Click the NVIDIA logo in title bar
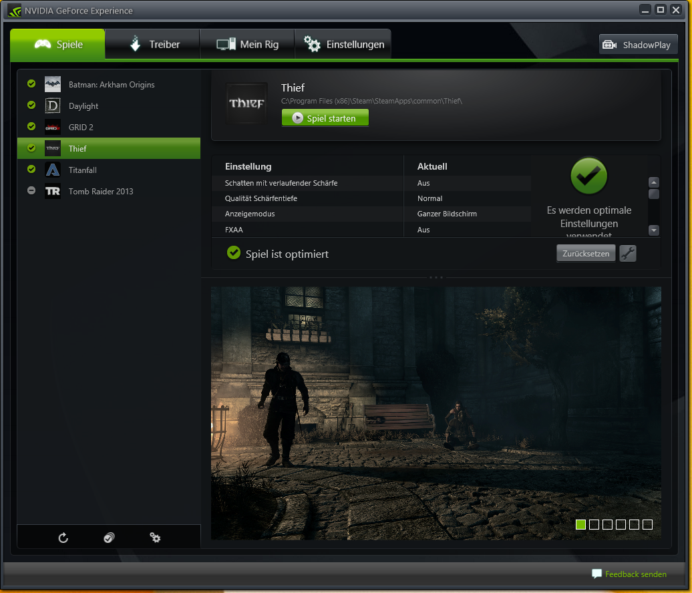The image size is (692, 593). click(x=14, y=11)
